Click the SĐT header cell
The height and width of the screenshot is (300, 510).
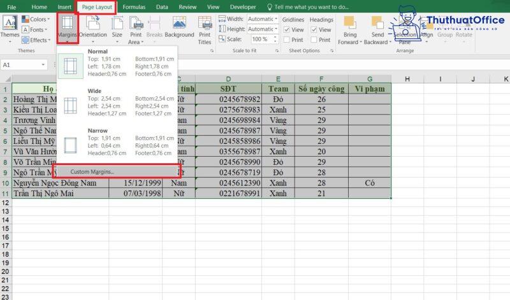click(228, 89)
